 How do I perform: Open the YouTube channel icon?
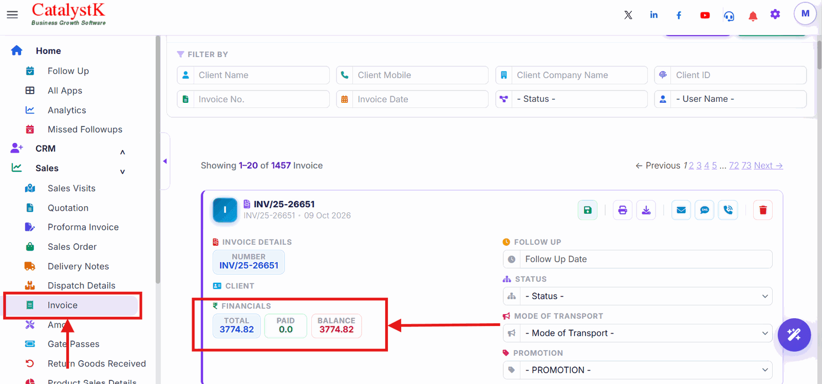click(x=705, y=15)
